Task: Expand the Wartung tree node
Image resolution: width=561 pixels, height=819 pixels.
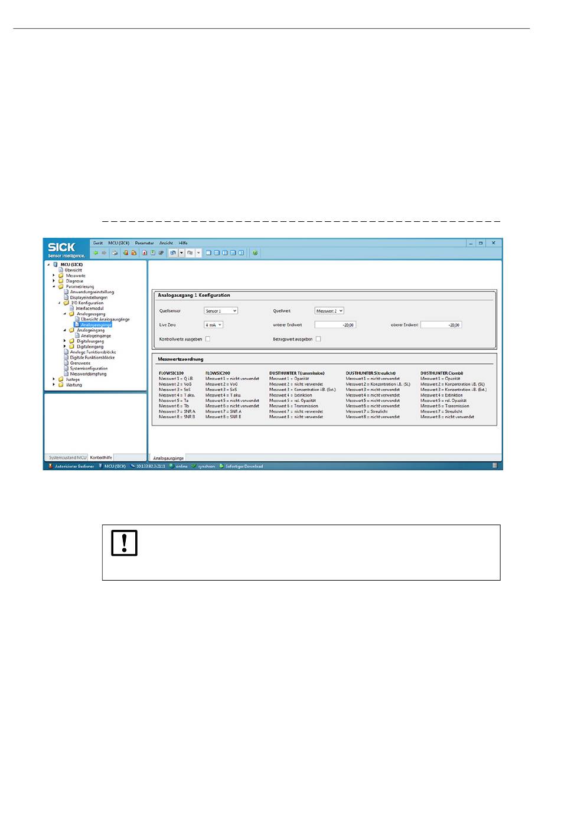Action: click(54, 385)
